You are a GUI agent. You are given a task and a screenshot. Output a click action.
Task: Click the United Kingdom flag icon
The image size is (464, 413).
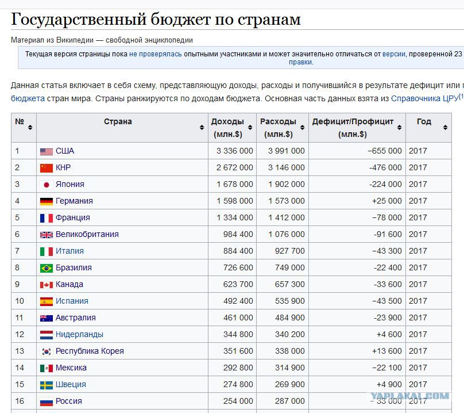coord(47,235)
